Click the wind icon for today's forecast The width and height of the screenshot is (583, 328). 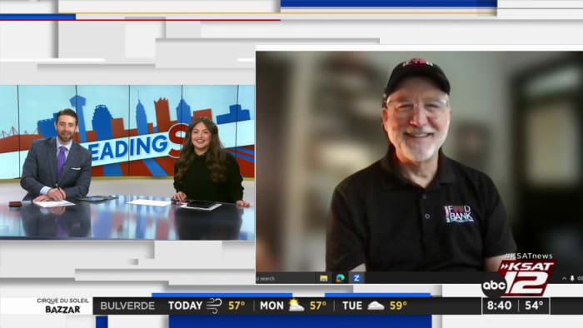pos(214,306)
